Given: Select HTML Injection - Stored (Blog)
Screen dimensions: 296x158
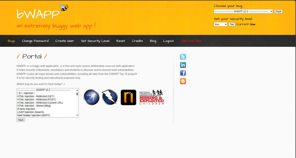Looking at the screenshot, I should [47, 106].
